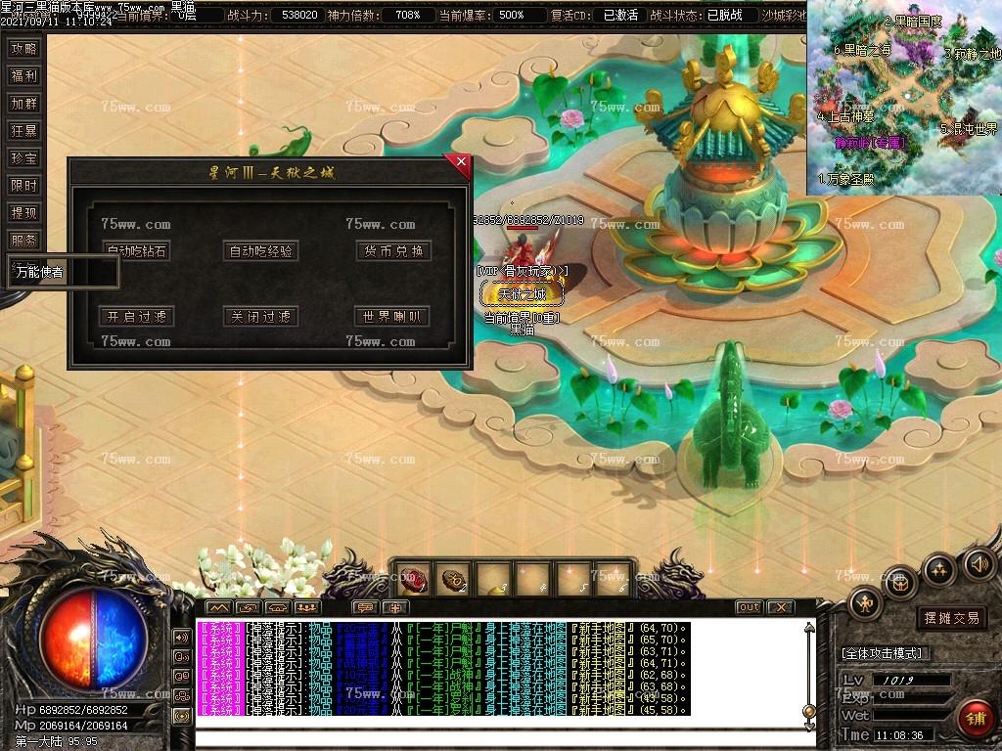Select quick slot 5
Viewport: 1002px width, 751px height.
point(572,579)
